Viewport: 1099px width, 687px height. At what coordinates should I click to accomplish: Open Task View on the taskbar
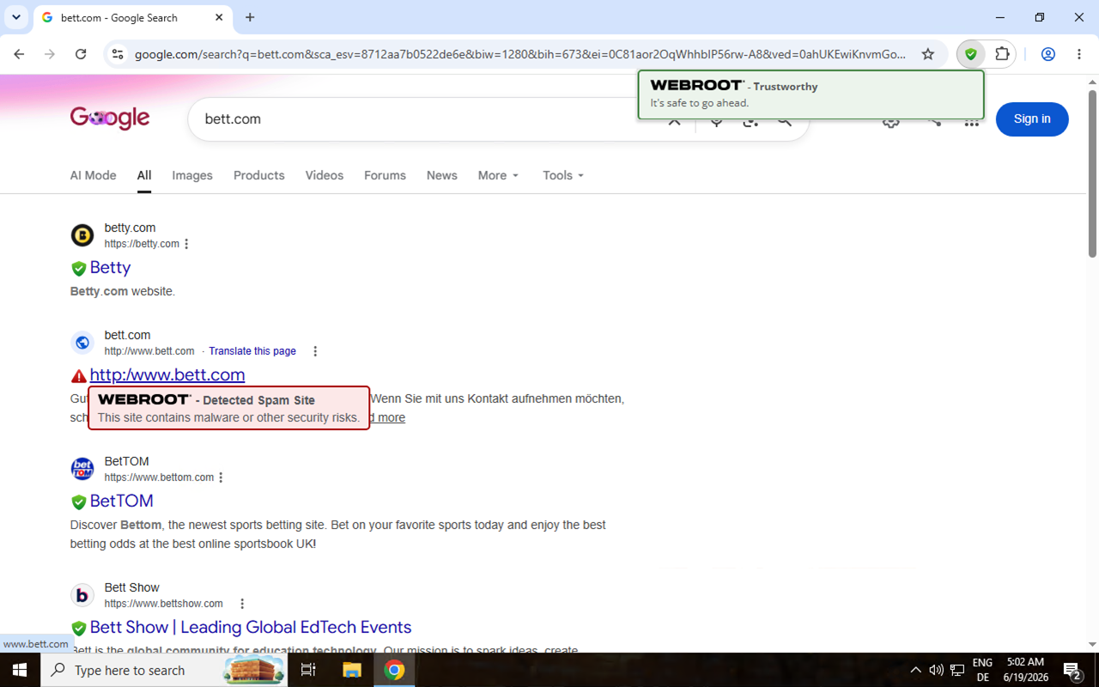[308, 670]
